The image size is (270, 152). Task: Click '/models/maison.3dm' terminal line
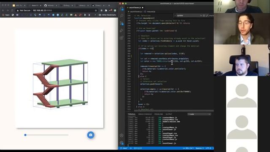171,122
